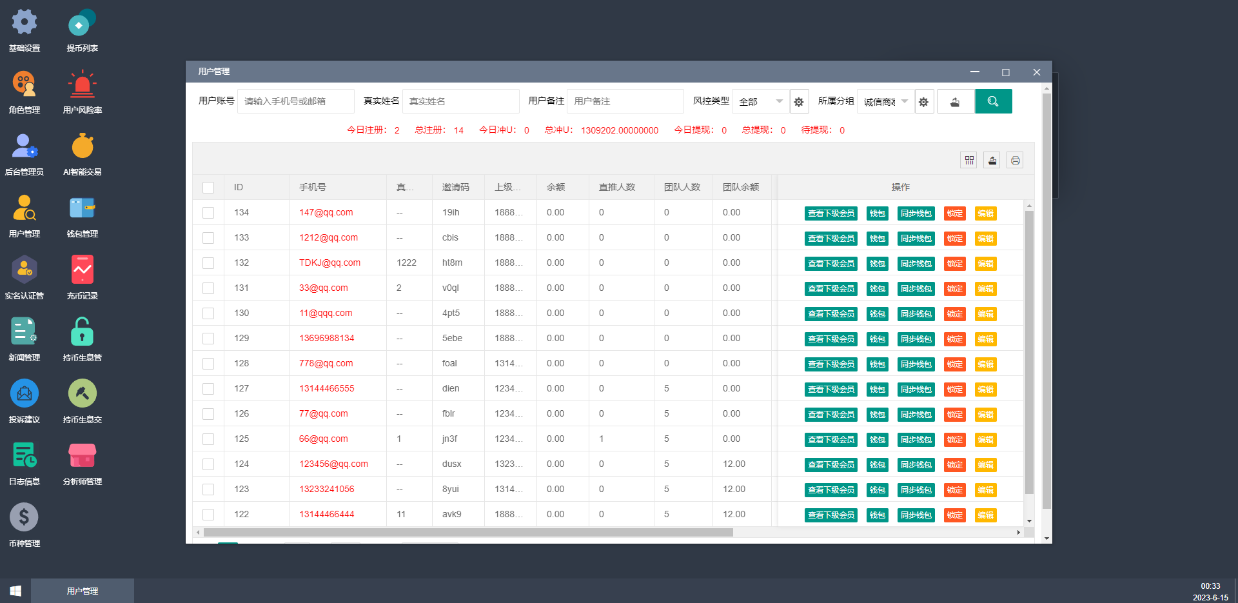
Task: Open the 充币记录 chart icon
Action: [x=82, y=271]
